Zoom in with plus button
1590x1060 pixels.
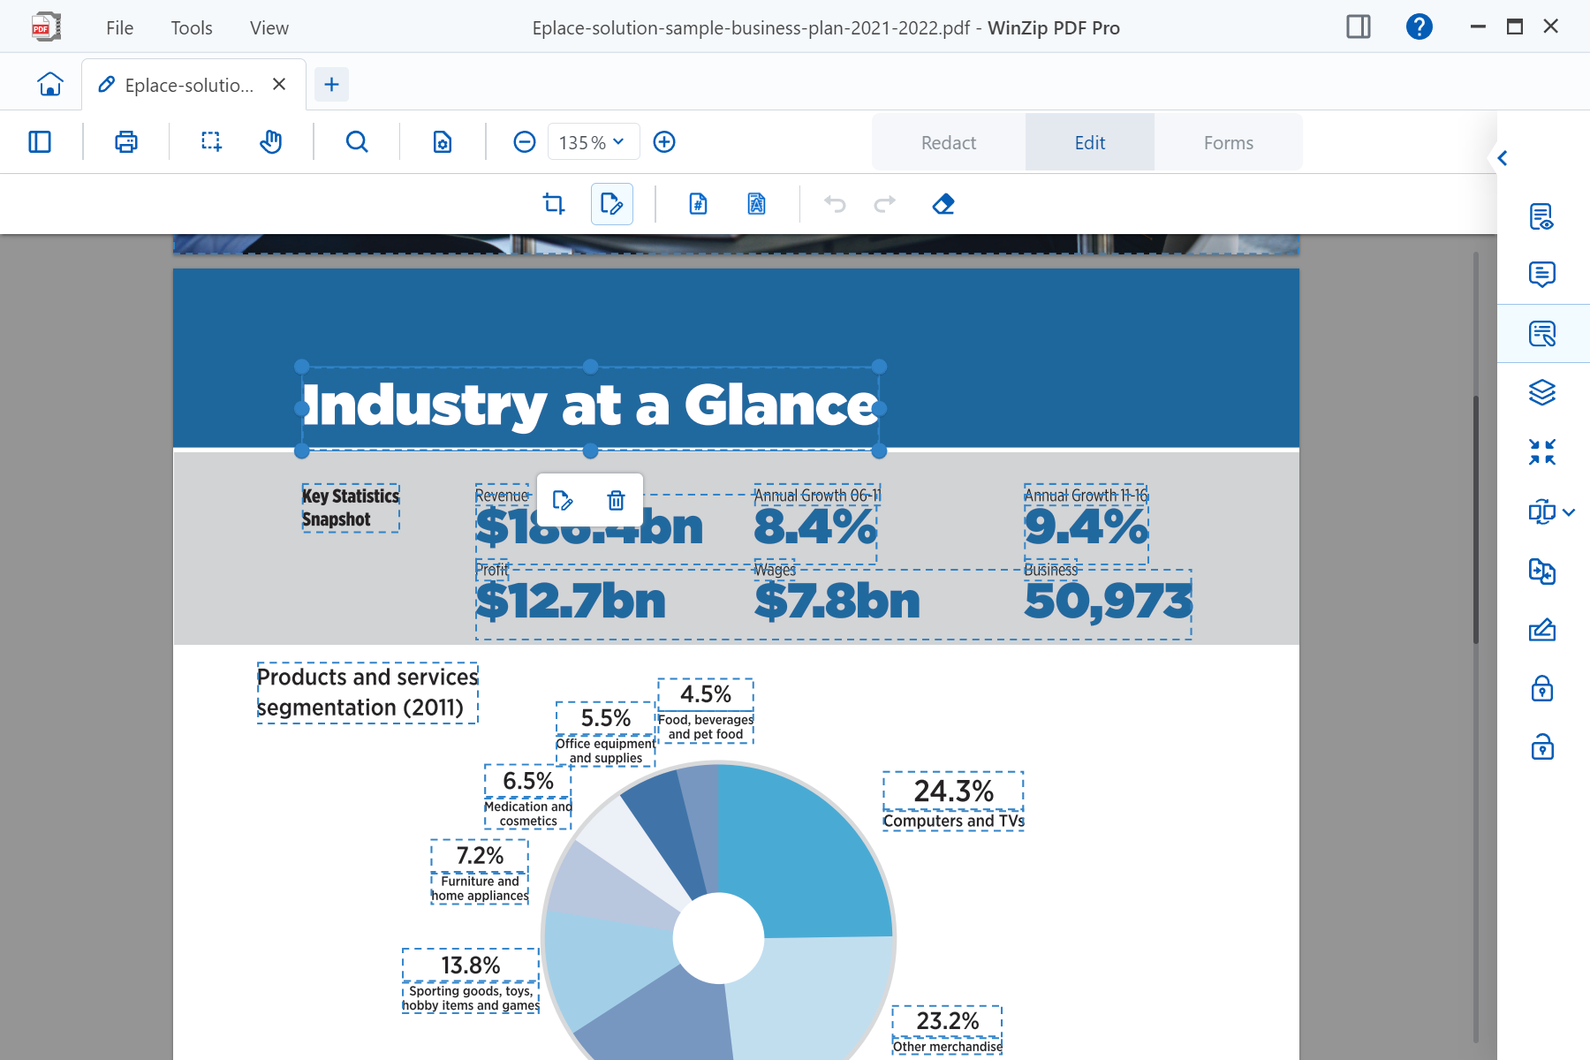[664, 142]
